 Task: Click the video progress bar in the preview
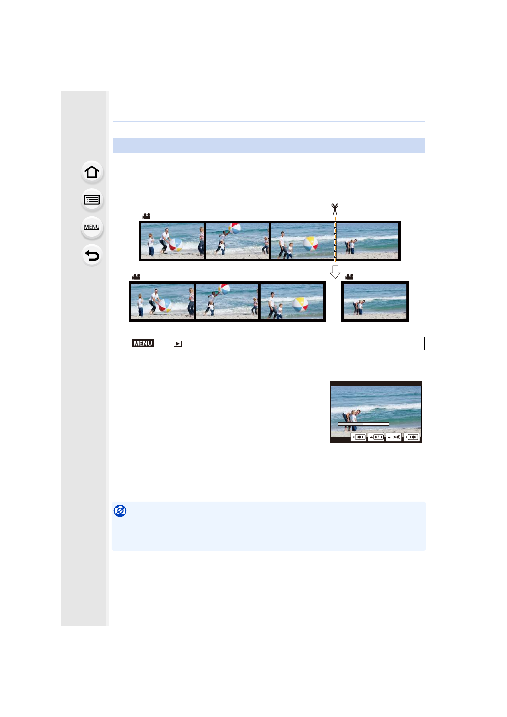point(363,424)
